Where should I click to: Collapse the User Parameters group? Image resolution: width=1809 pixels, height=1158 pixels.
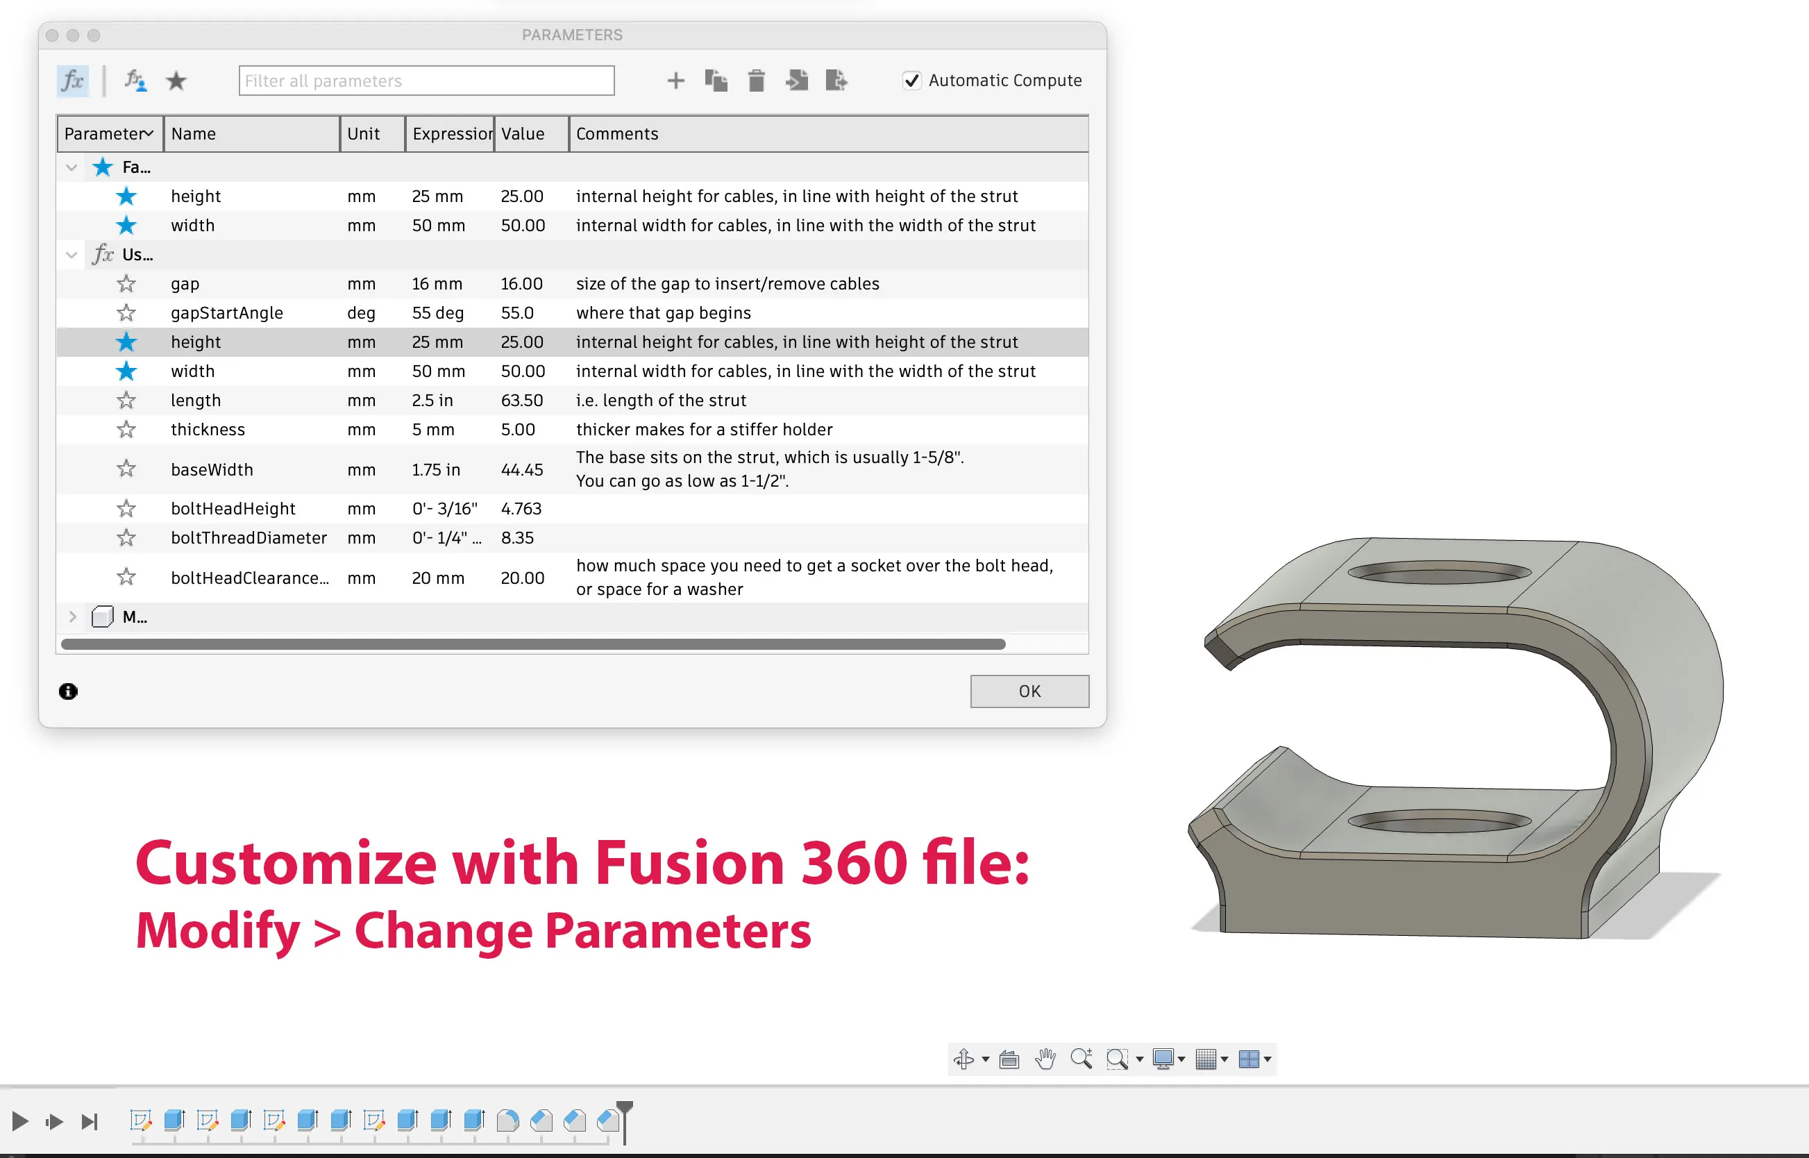[x=71, y=254]
